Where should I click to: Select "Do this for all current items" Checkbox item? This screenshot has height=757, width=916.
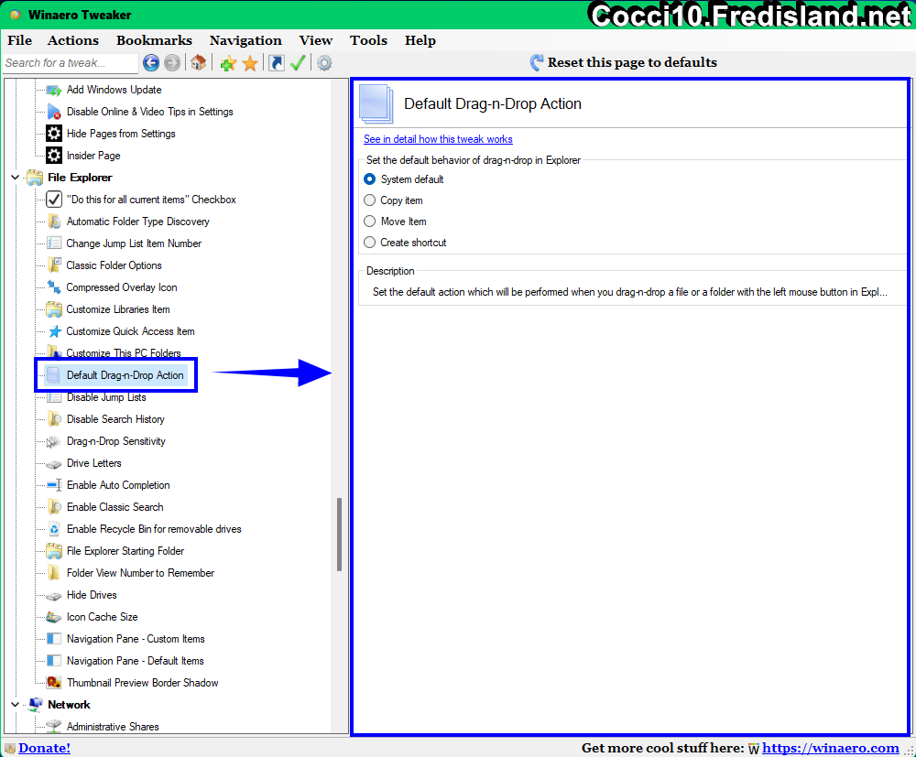(151, 200)
